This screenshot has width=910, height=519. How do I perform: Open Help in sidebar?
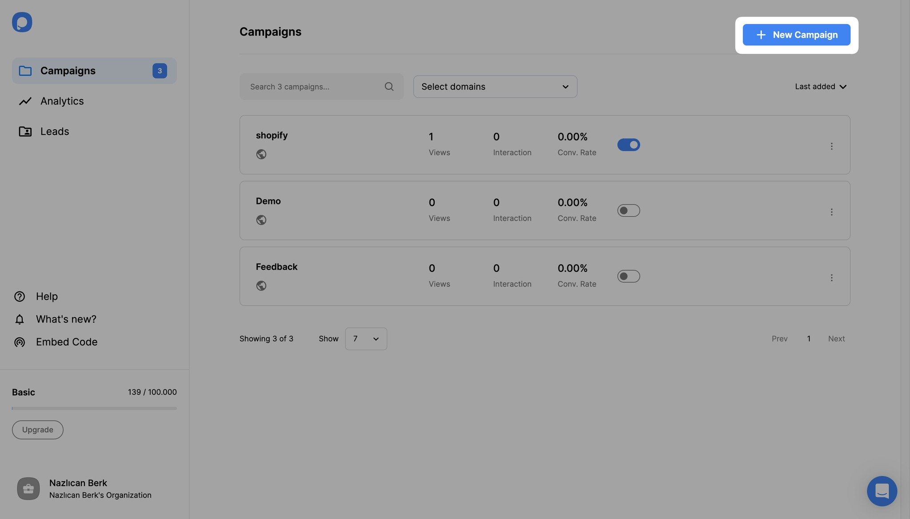point(36,296)
